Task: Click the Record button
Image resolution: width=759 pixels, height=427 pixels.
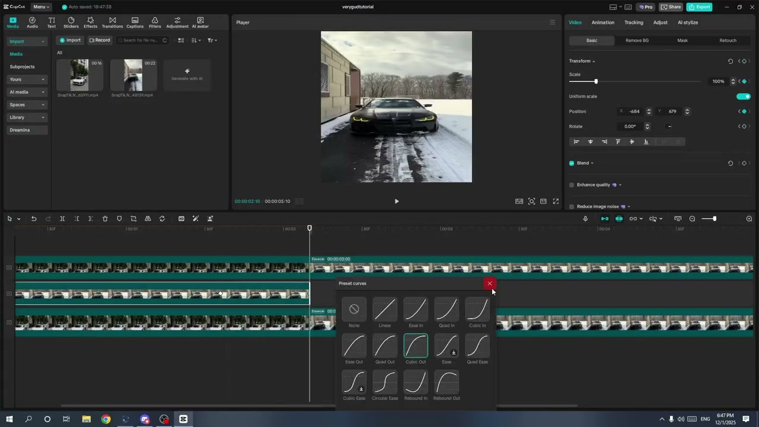Action: click(x=100, y=40)
